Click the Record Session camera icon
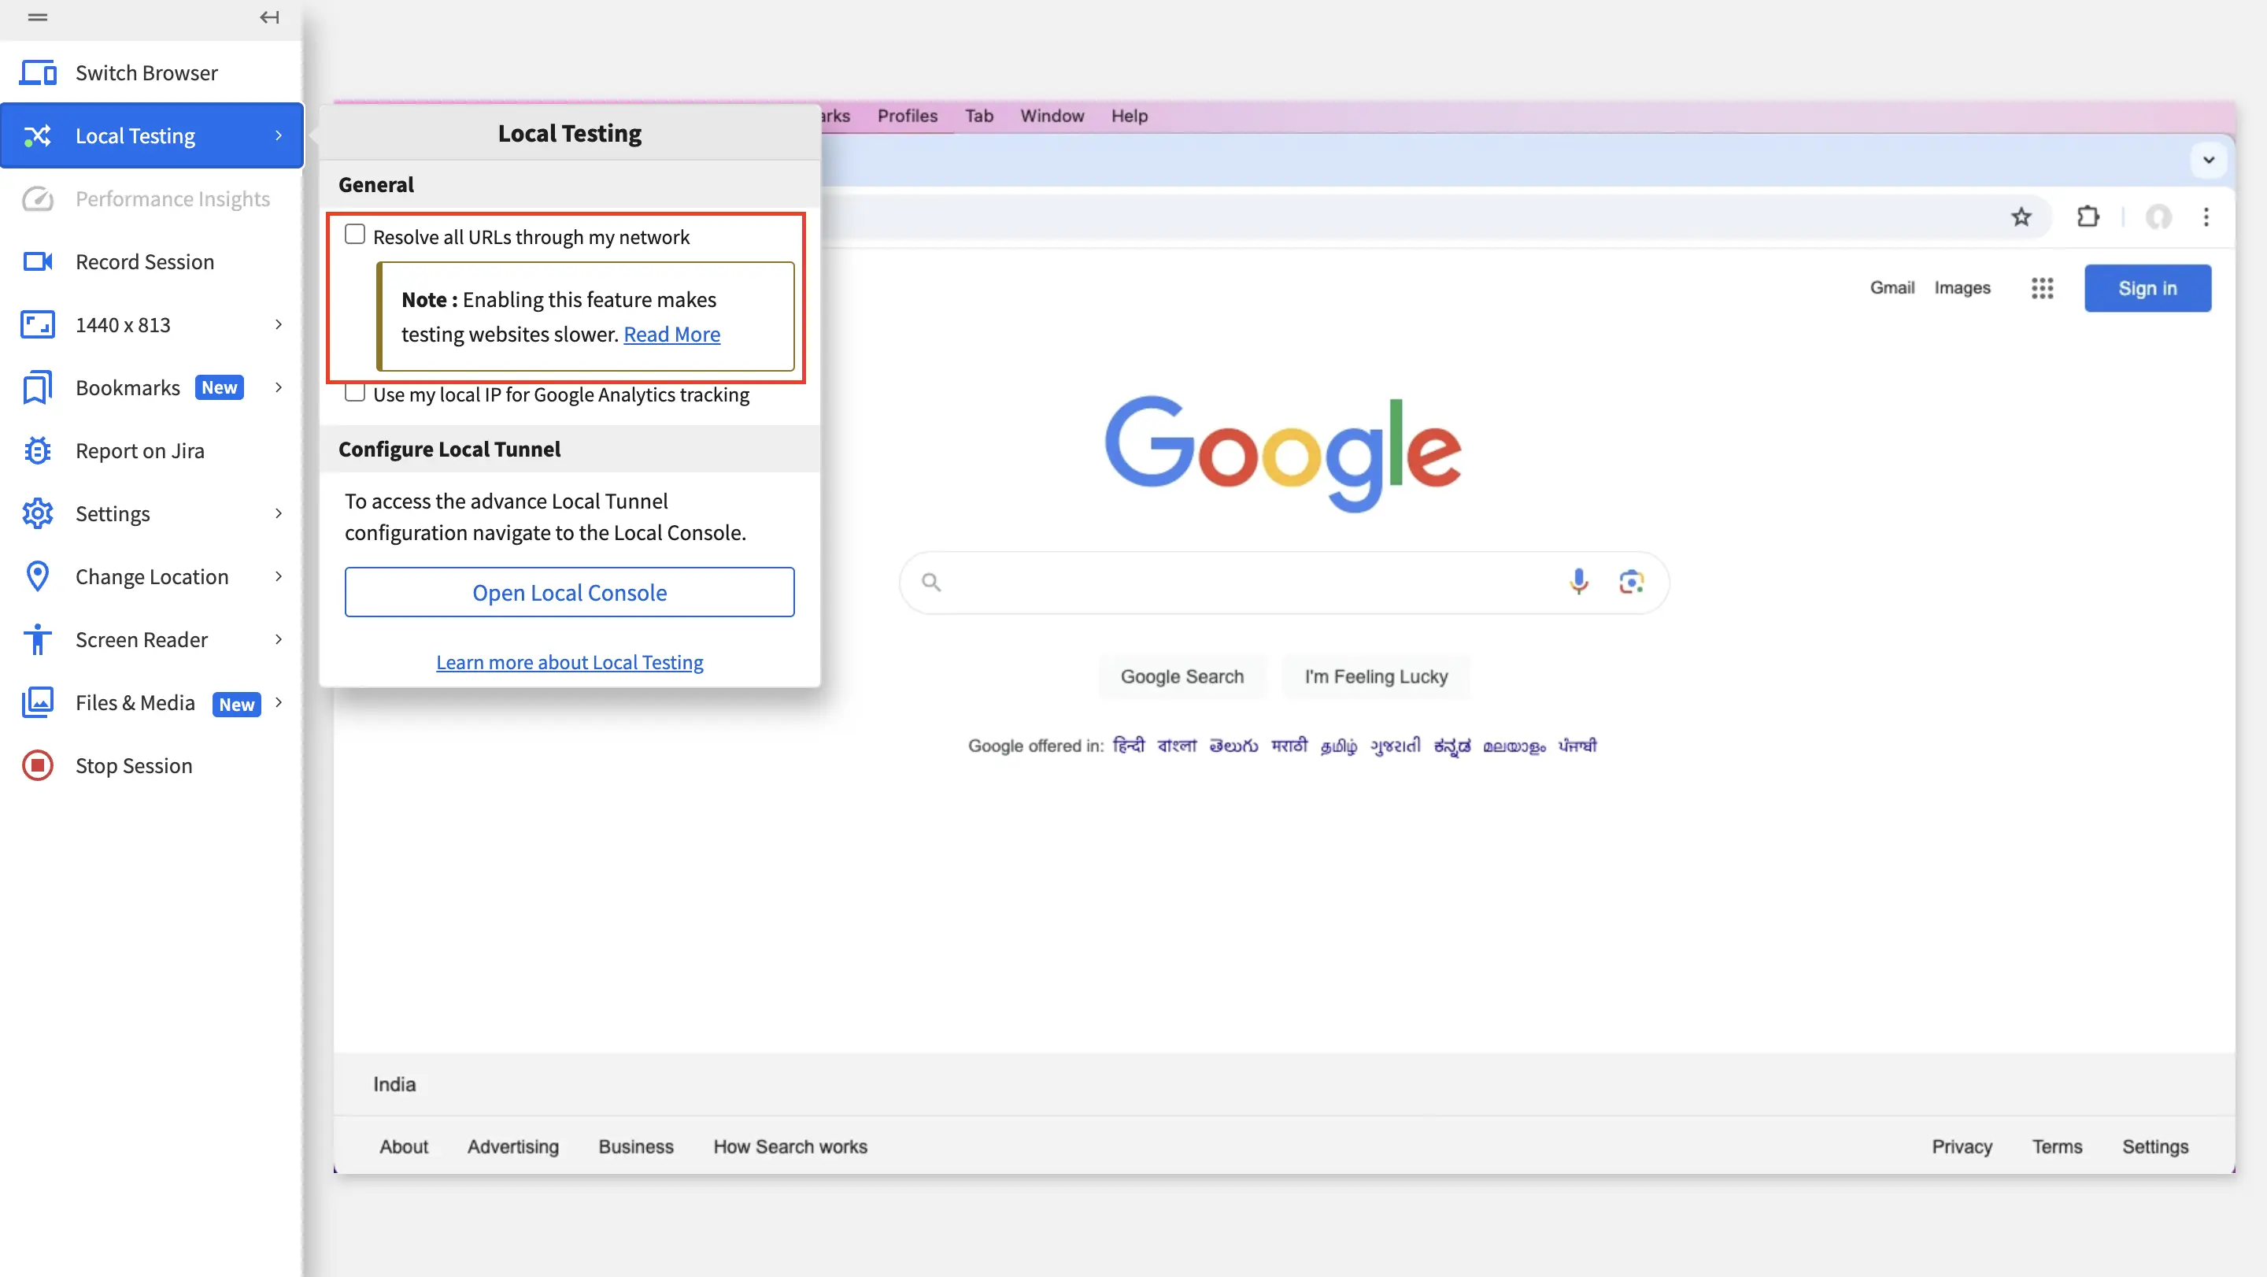The image size is (2267, 1277). pyautogui.click(x=38, y=261)
